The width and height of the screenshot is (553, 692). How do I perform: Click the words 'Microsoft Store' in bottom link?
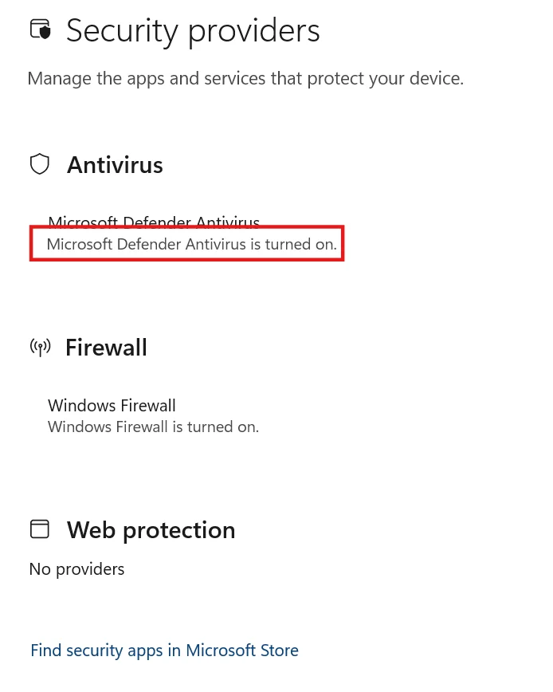pyautogui.click(x=242, y=651)
